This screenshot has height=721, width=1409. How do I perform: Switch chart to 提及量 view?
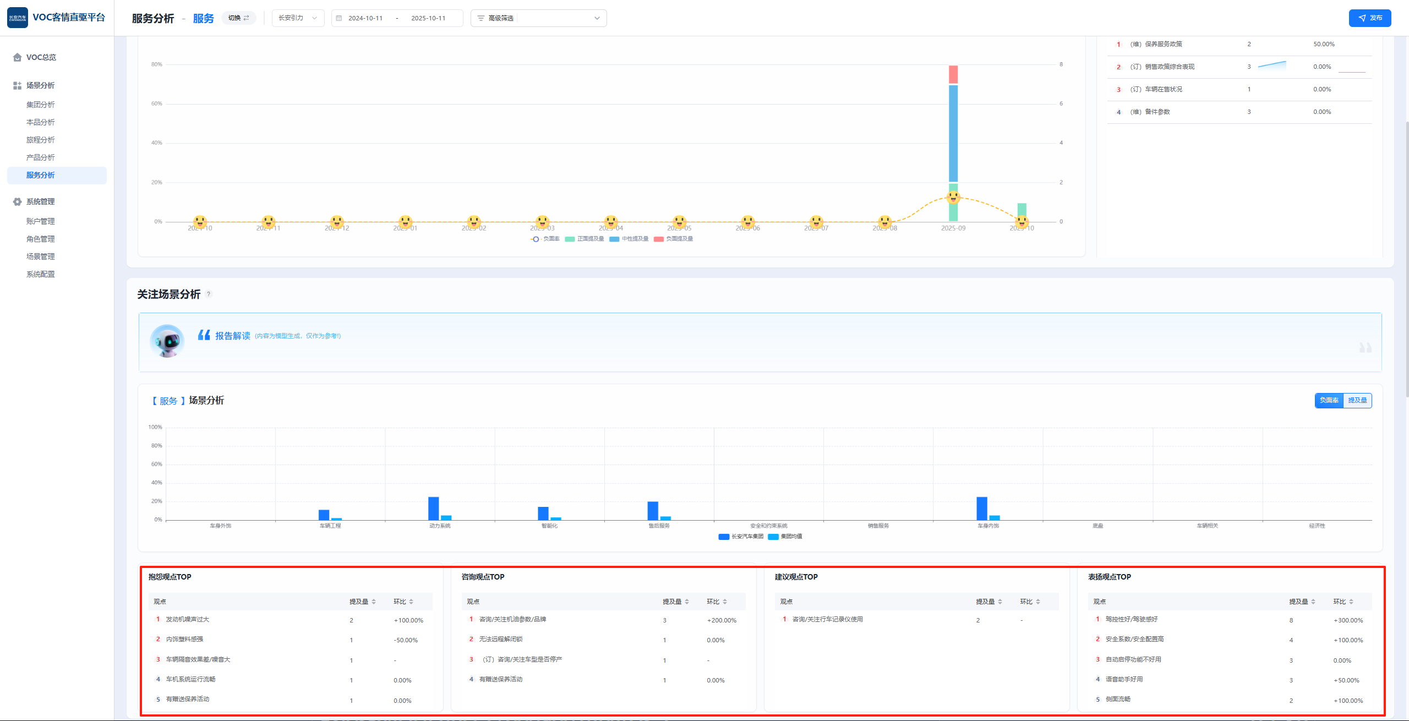[1357, 400]
